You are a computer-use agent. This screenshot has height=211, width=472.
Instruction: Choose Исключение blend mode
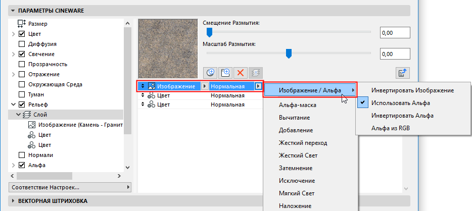point(297,181)
